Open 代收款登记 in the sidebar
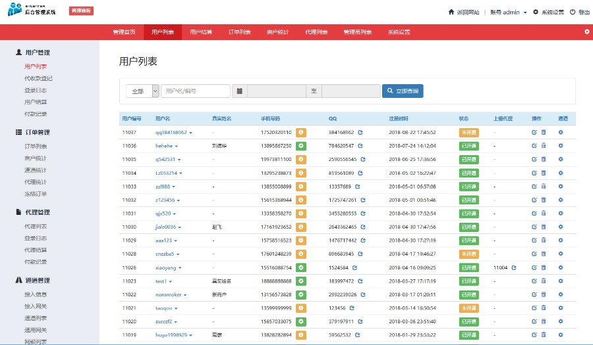Image resolution: width=593 pixels, height=345 pixels. point(38,78)
